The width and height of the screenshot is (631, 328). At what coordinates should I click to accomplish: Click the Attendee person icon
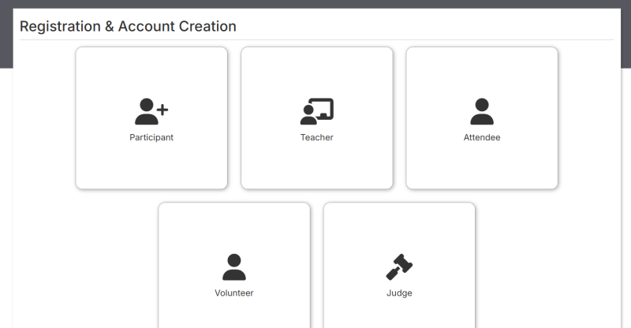click(x=482, y=111)
